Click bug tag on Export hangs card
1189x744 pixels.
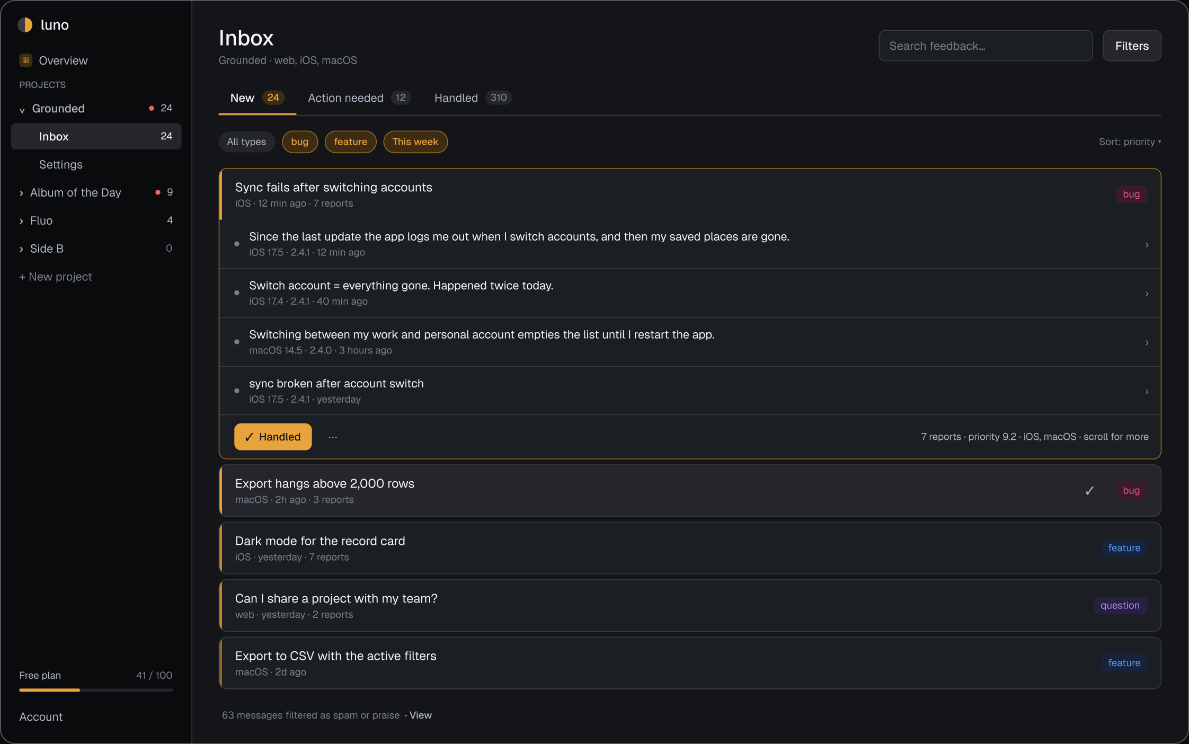point(1131,491)
